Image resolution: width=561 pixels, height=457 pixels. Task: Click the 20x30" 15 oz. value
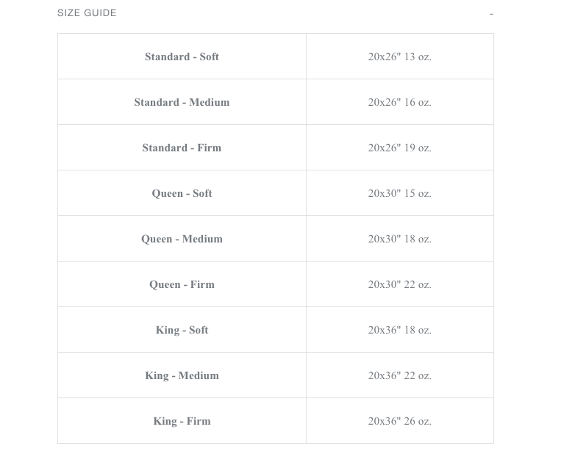399,193
